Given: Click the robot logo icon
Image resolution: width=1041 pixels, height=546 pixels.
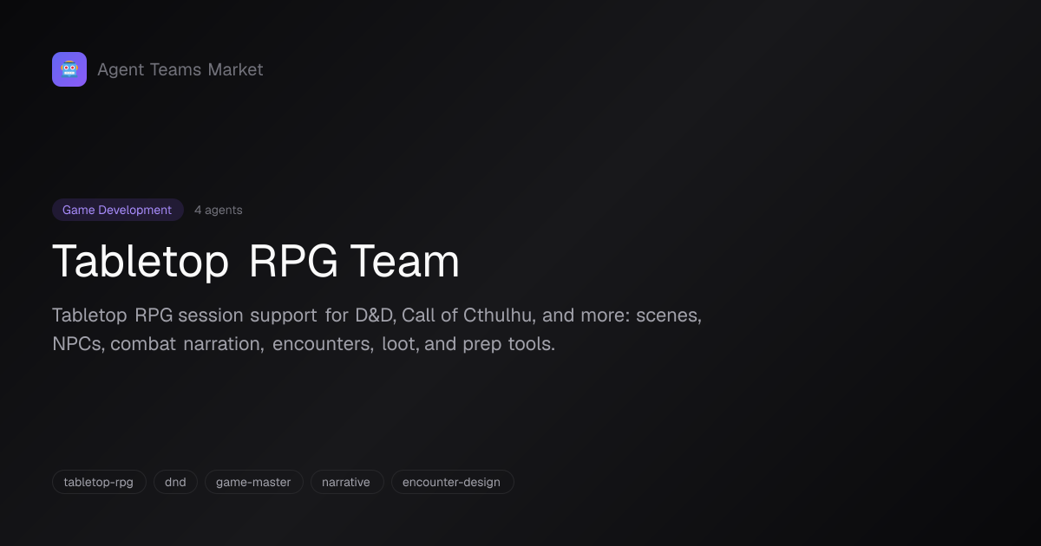Looking at the screenshot, I should pos(69,69).
